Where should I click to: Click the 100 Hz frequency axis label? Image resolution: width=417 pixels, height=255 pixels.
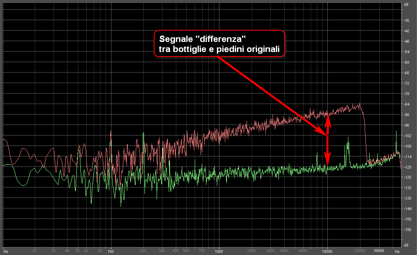111,251
